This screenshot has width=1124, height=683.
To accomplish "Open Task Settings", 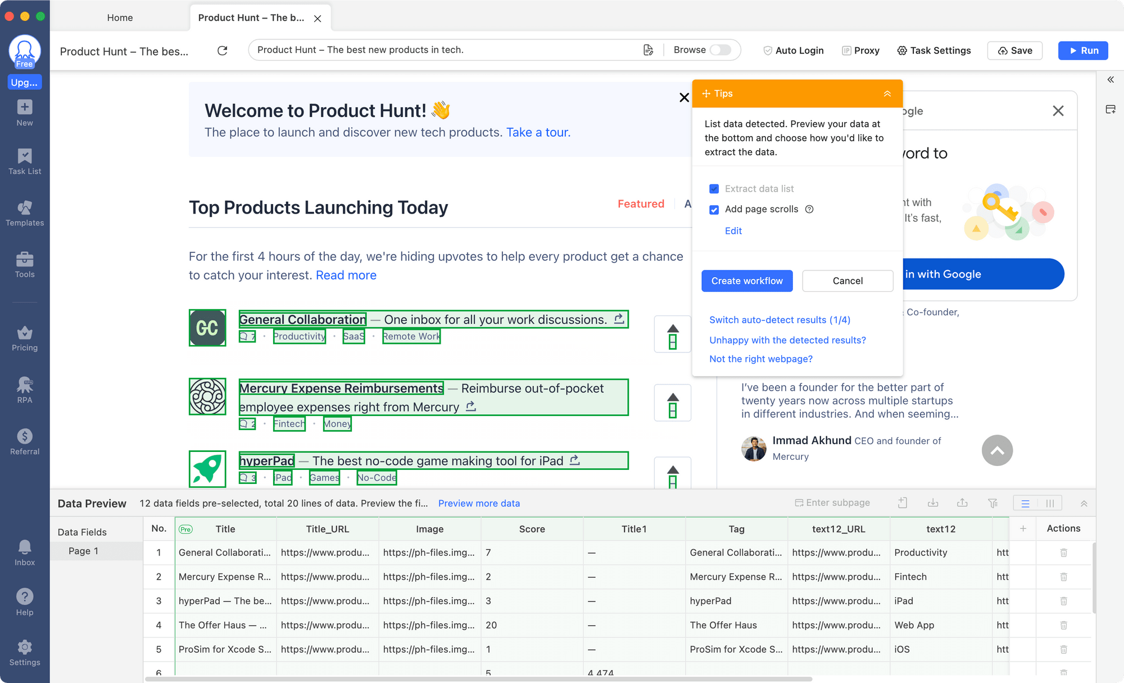I will point(934,51).
